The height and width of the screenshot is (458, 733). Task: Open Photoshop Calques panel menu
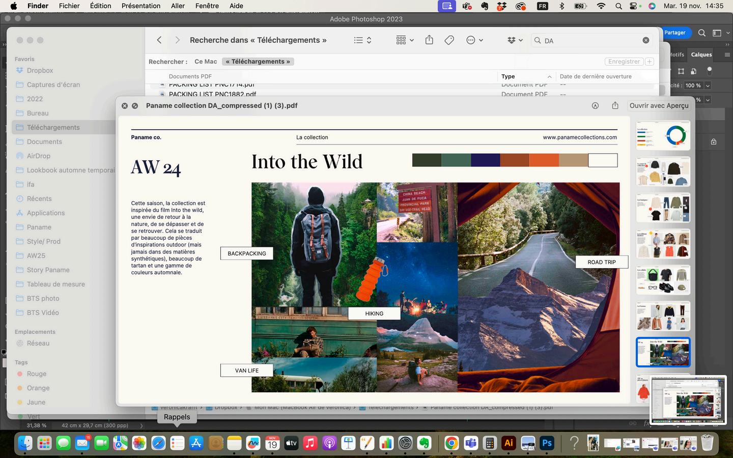coord(727,54)
